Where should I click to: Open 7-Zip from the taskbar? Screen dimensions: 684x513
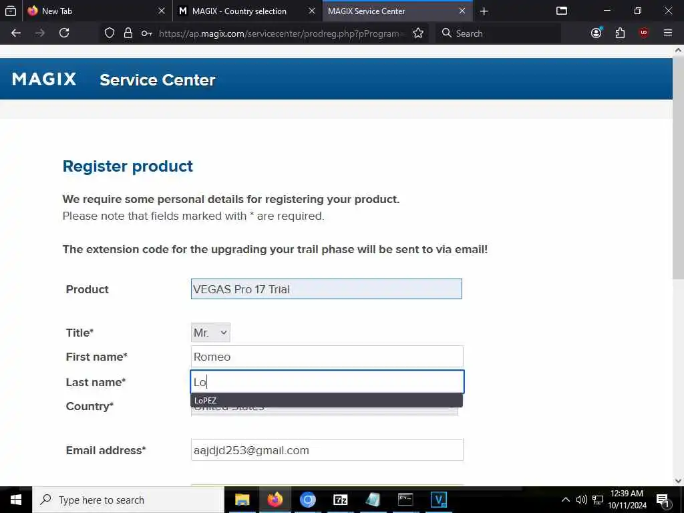point(340,500)
